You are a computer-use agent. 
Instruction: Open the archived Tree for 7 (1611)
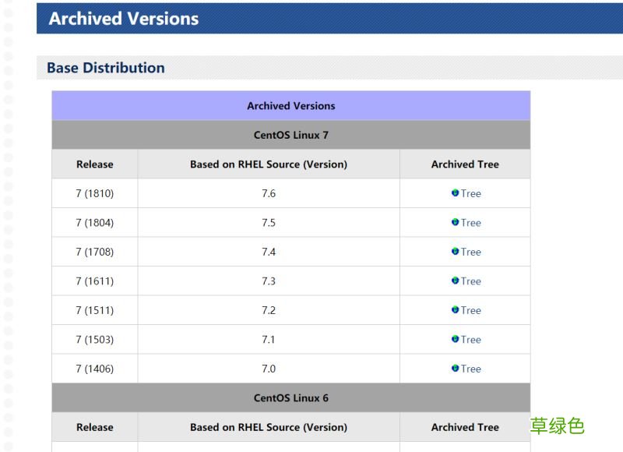coord(470,281)
